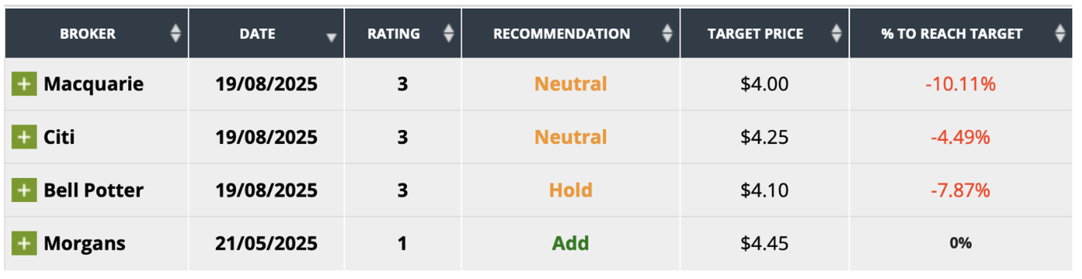Select the Macquarie broker name

(x=94, y=84)
